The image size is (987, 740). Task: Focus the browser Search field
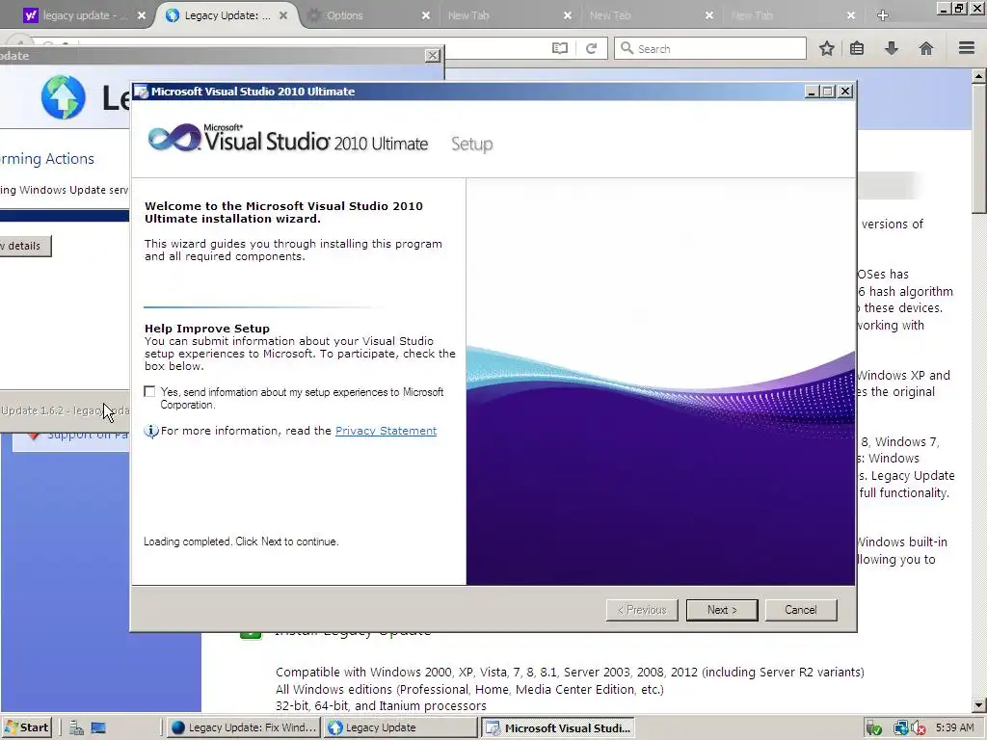point(710,48)
